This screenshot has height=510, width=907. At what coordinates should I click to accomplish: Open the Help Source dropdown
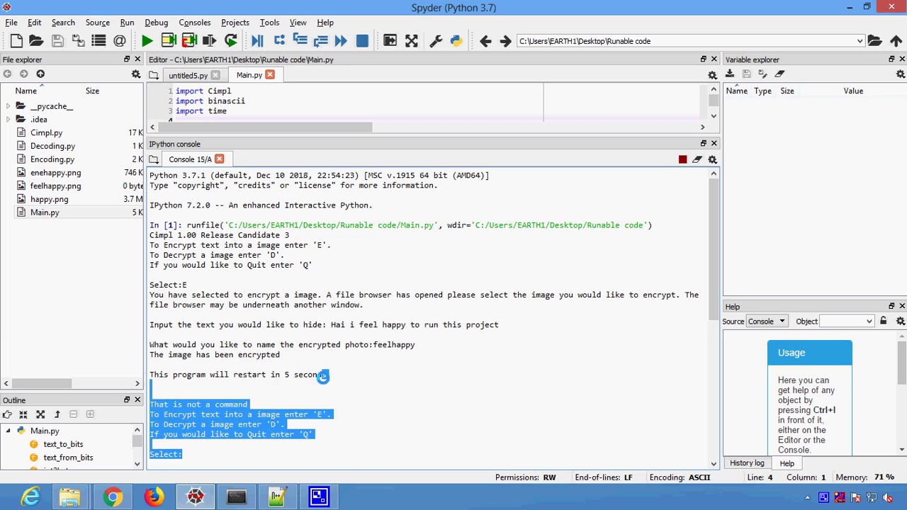pos(766,322)
